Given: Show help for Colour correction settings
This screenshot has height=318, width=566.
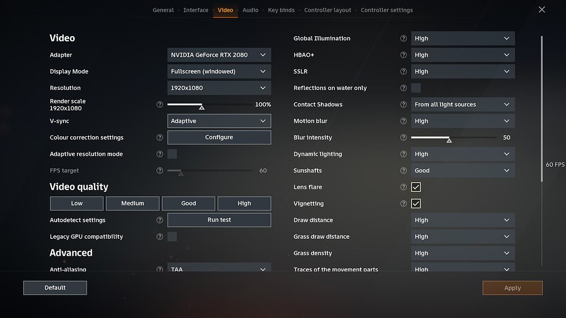Looking at the screenshot, I should (160, 137).
